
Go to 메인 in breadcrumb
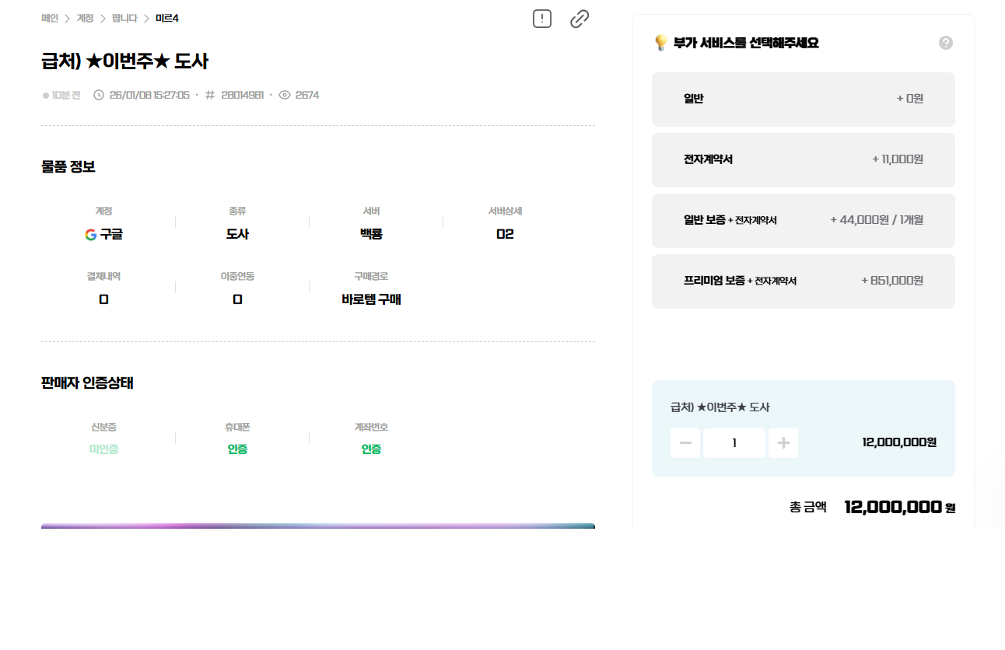[x=50, y=18]
